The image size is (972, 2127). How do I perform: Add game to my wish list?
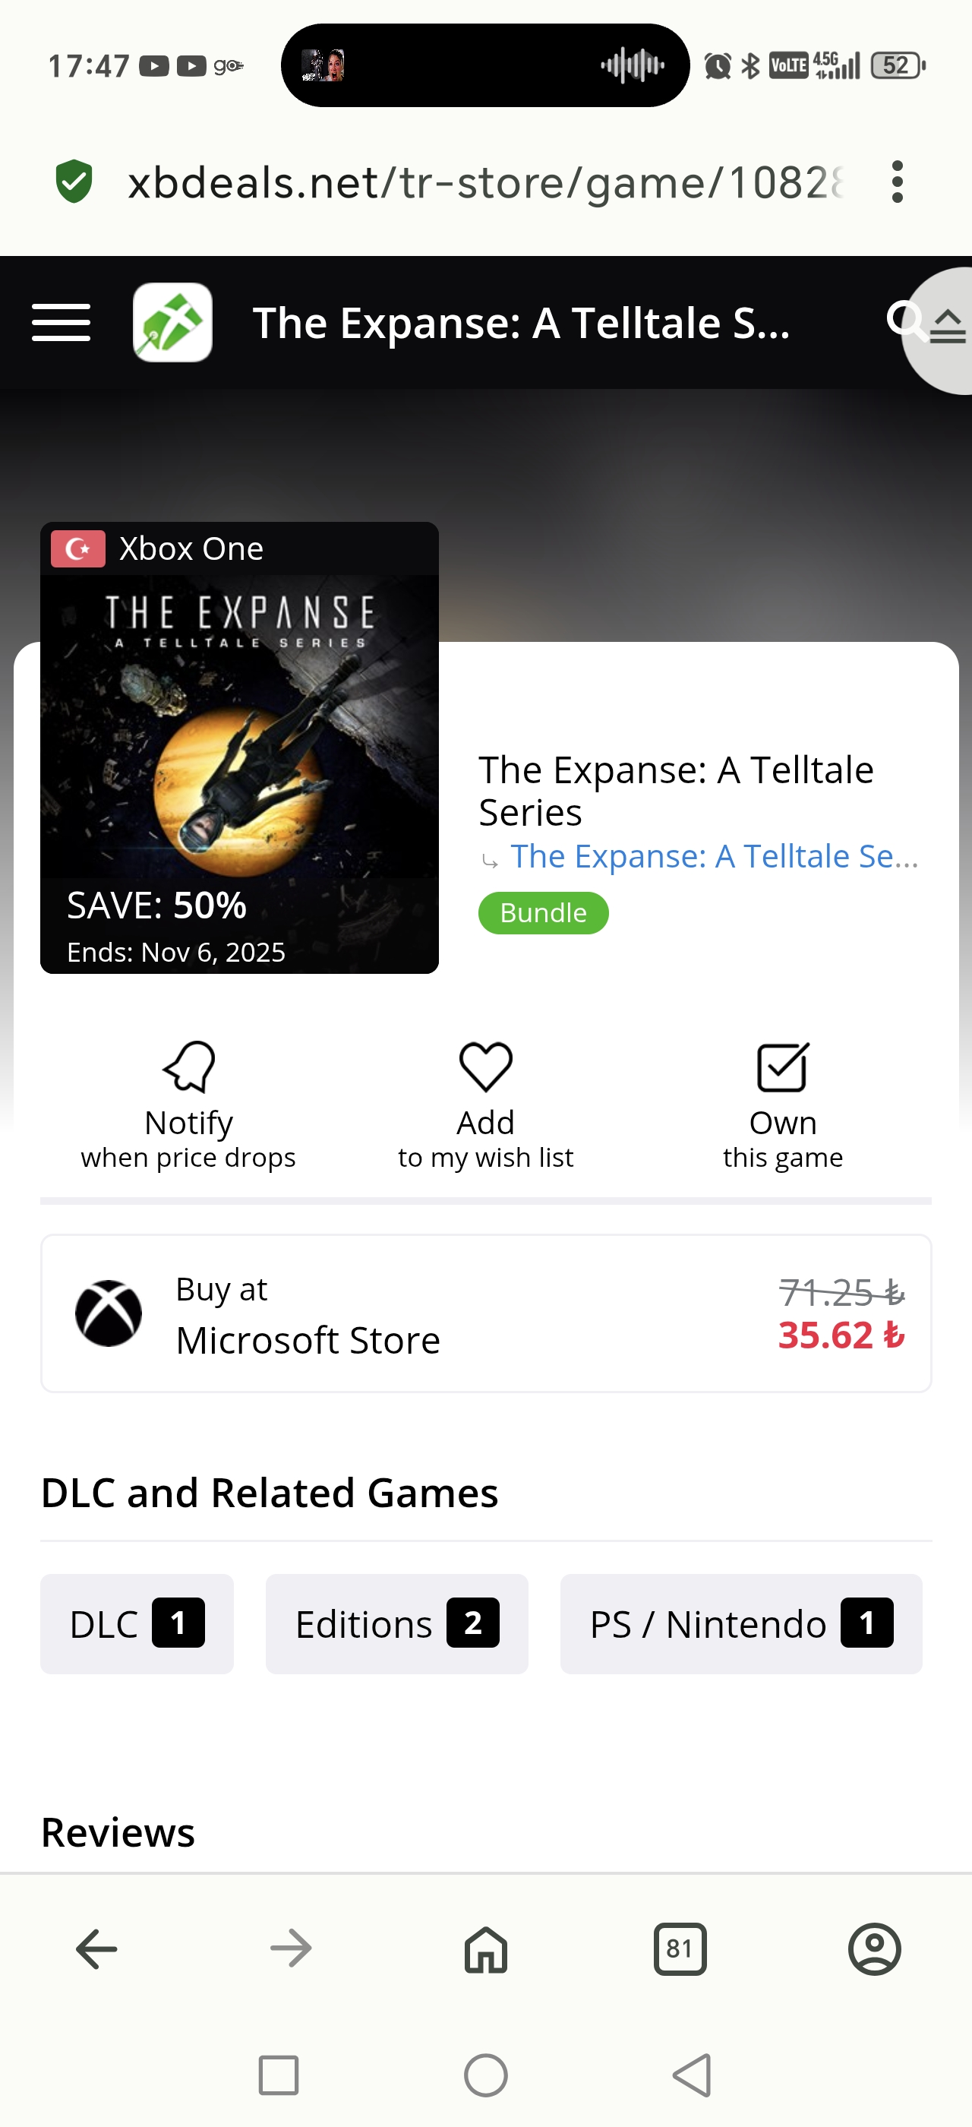pos(485,1105)
